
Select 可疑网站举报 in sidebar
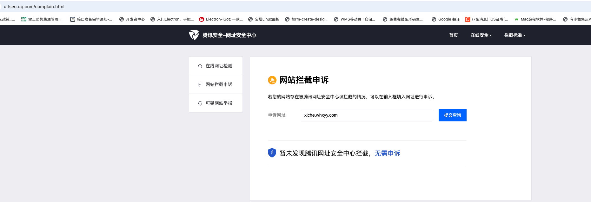click(x=216, y=103)
